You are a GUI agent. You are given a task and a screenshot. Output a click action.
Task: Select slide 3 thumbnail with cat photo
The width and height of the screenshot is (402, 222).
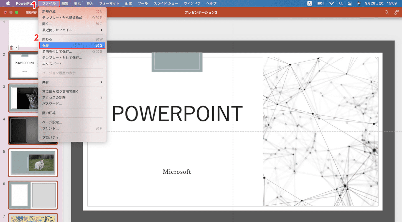click(x=24, y=98)
